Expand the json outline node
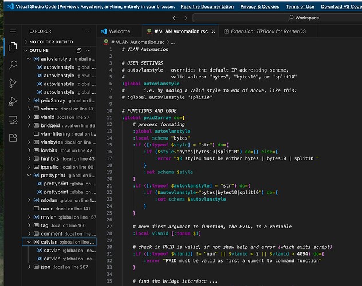 point(29,267)
